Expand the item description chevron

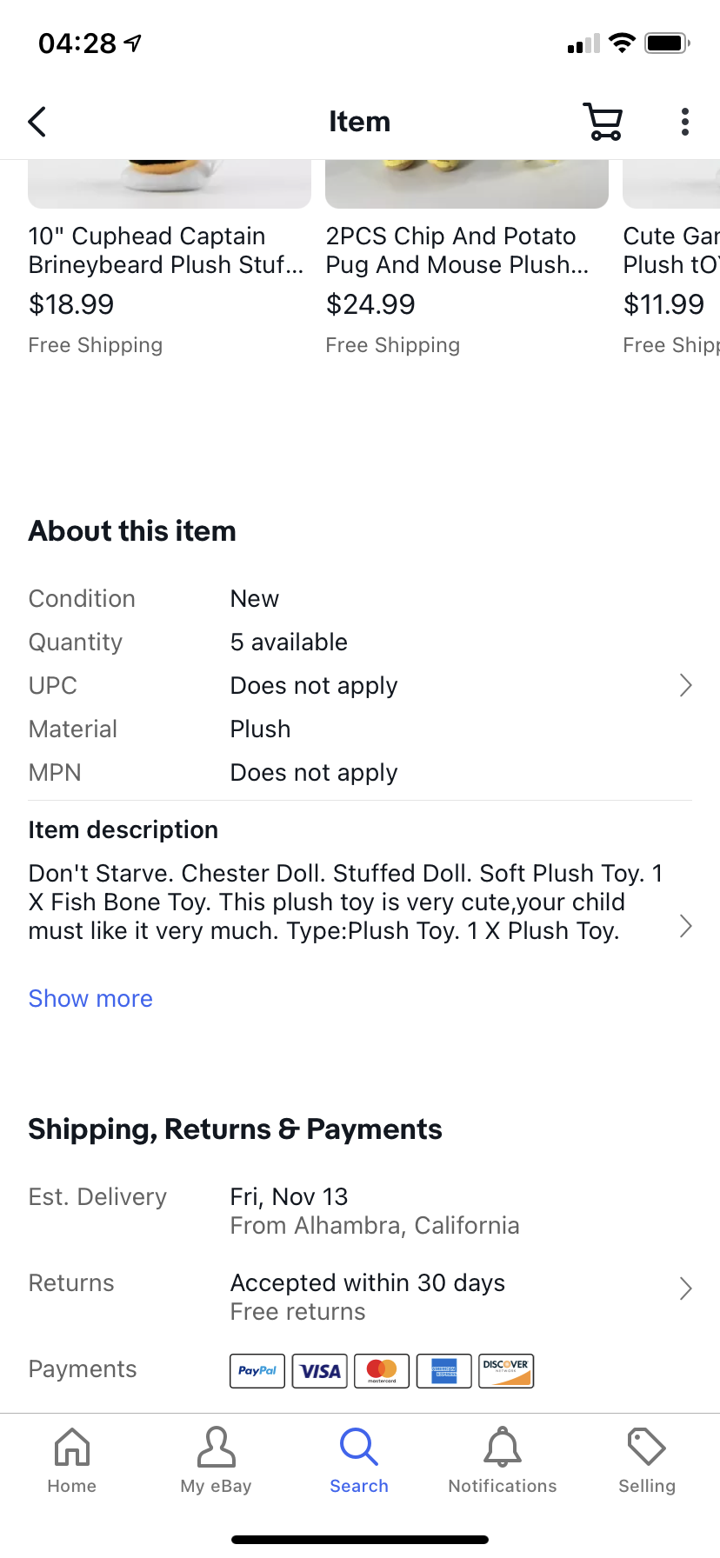(x=685, y=926)
